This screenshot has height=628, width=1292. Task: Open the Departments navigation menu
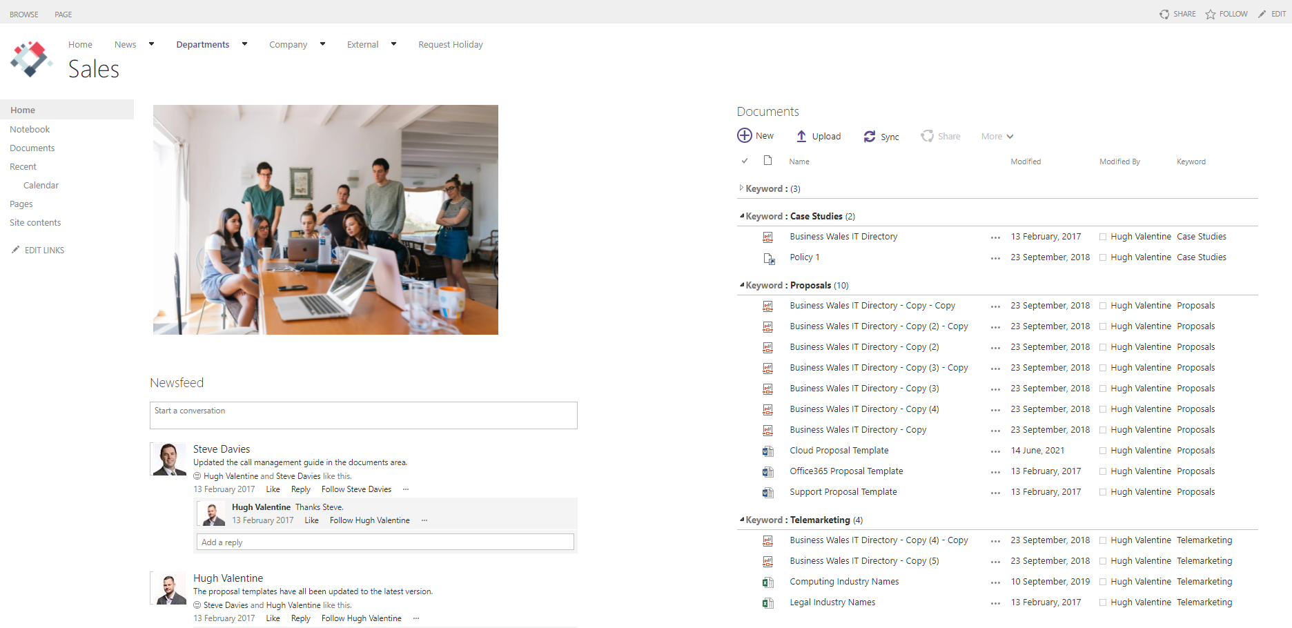244,44
